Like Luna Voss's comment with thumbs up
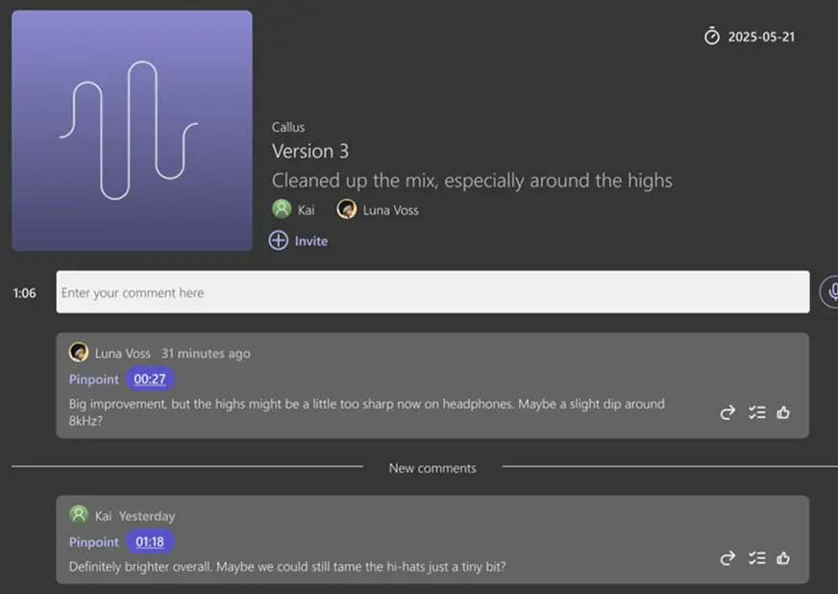Viewport: 838px width, 594px height. point(783,412)
